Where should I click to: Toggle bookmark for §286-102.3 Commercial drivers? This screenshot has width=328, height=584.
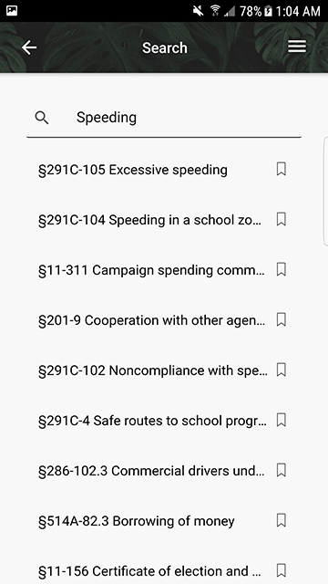(x=282, y=470)
